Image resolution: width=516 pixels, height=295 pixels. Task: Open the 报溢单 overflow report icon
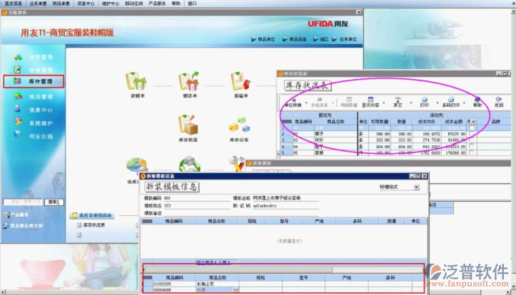239,81
